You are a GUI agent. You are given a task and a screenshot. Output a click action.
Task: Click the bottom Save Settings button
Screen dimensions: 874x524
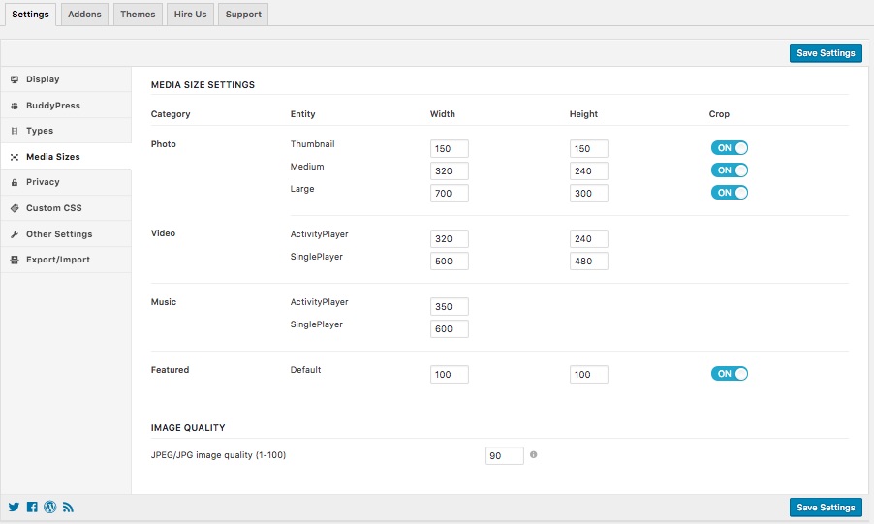(825, 507)
